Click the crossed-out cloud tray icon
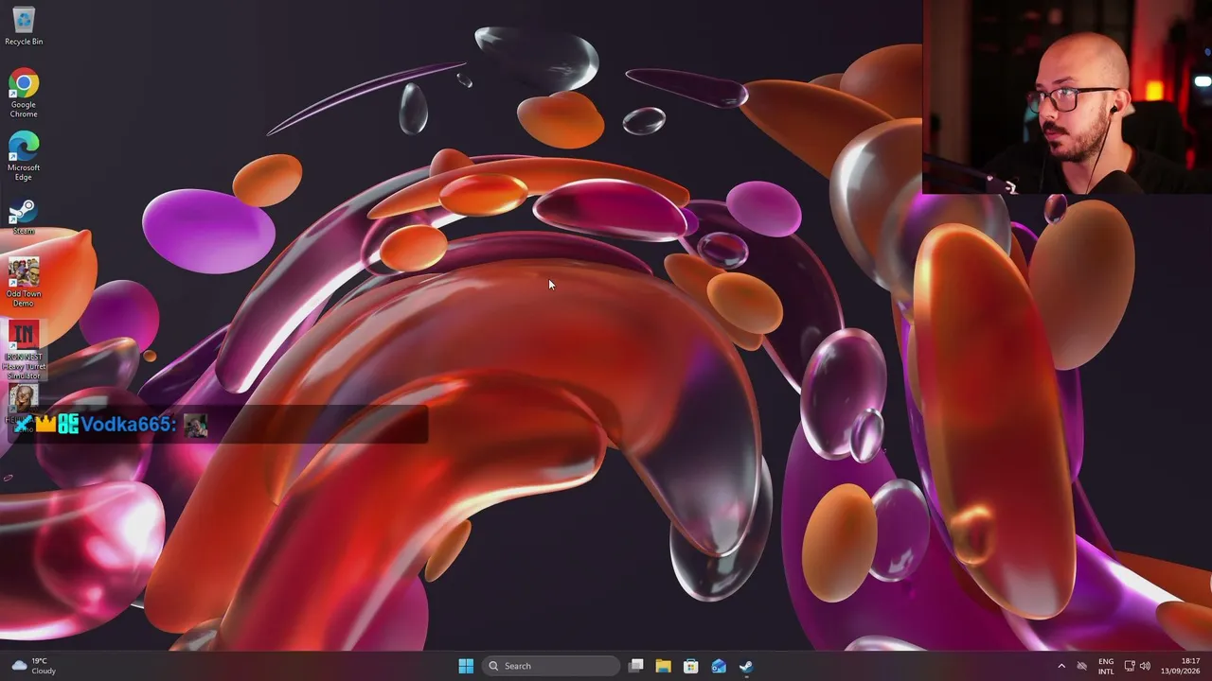 [1082, 666]
